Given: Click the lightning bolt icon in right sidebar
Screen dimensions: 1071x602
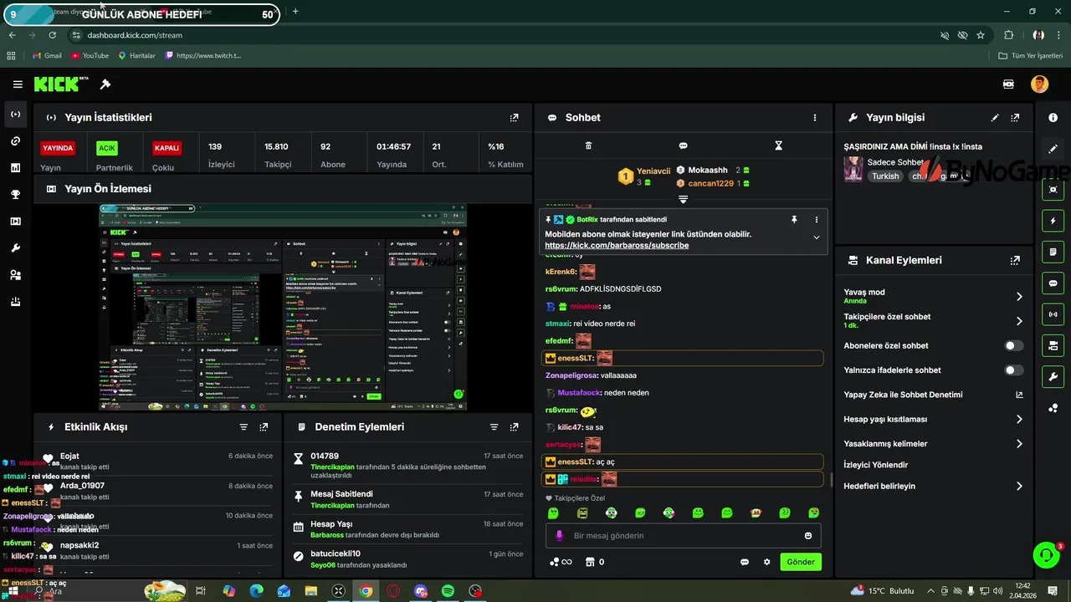Looking at the screenshot, I should (x=1053, y=221).
